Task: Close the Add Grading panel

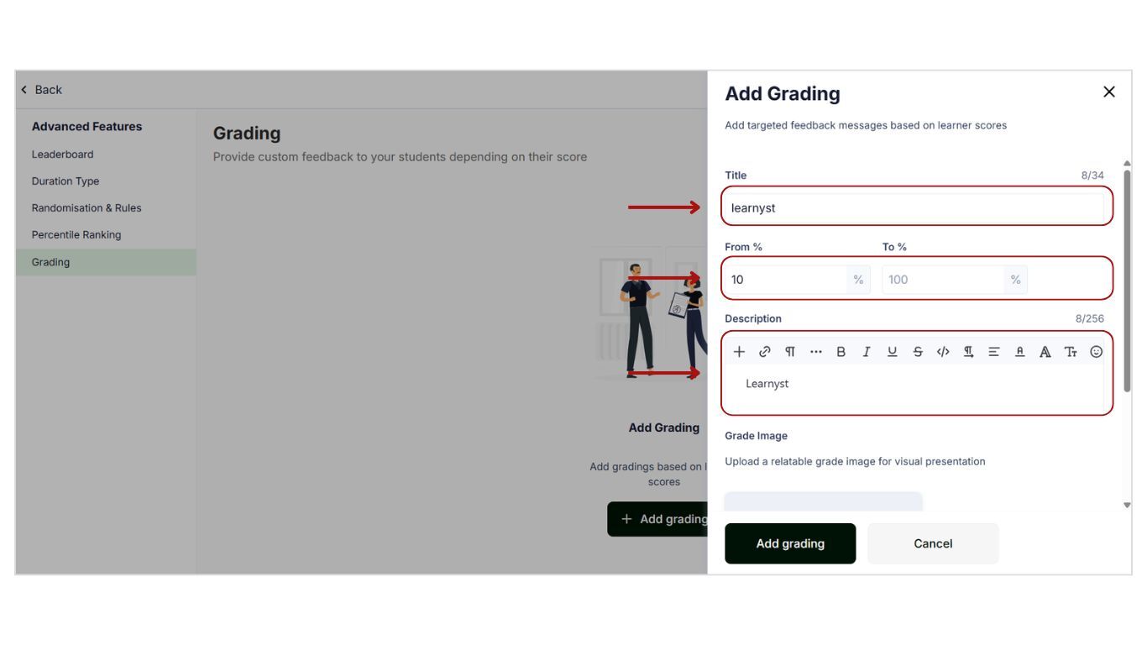Action: [1109, 92]
